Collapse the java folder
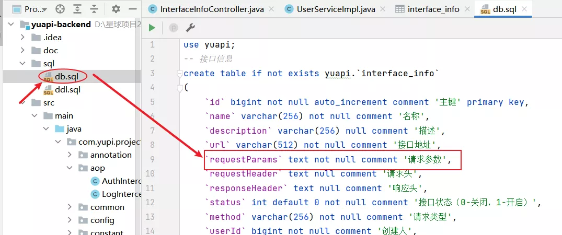 (46, 128)
